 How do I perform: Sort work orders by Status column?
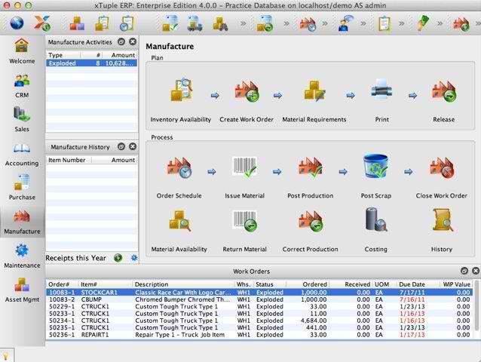tap(270, 284)
